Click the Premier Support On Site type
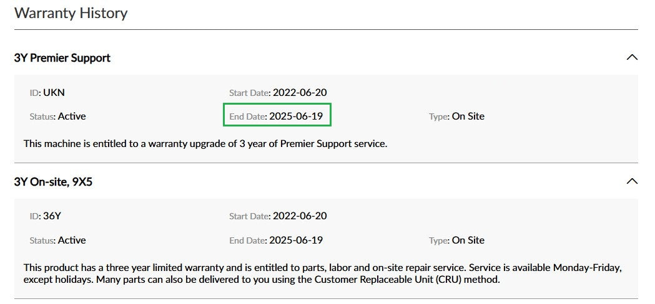The width and height of the screenshot is (655, 304). tap(468, 116)
